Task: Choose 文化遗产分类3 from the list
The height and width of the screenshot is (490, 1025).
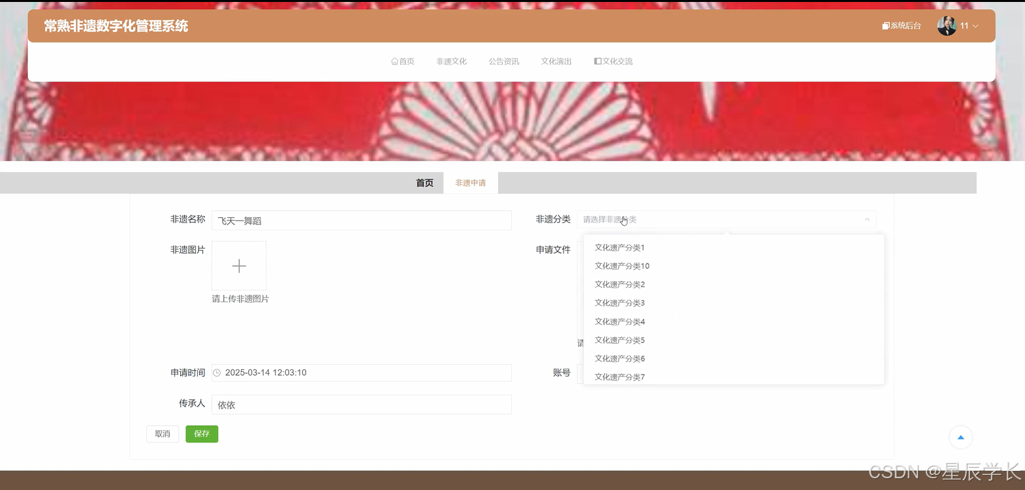Action: click(734, 303)
